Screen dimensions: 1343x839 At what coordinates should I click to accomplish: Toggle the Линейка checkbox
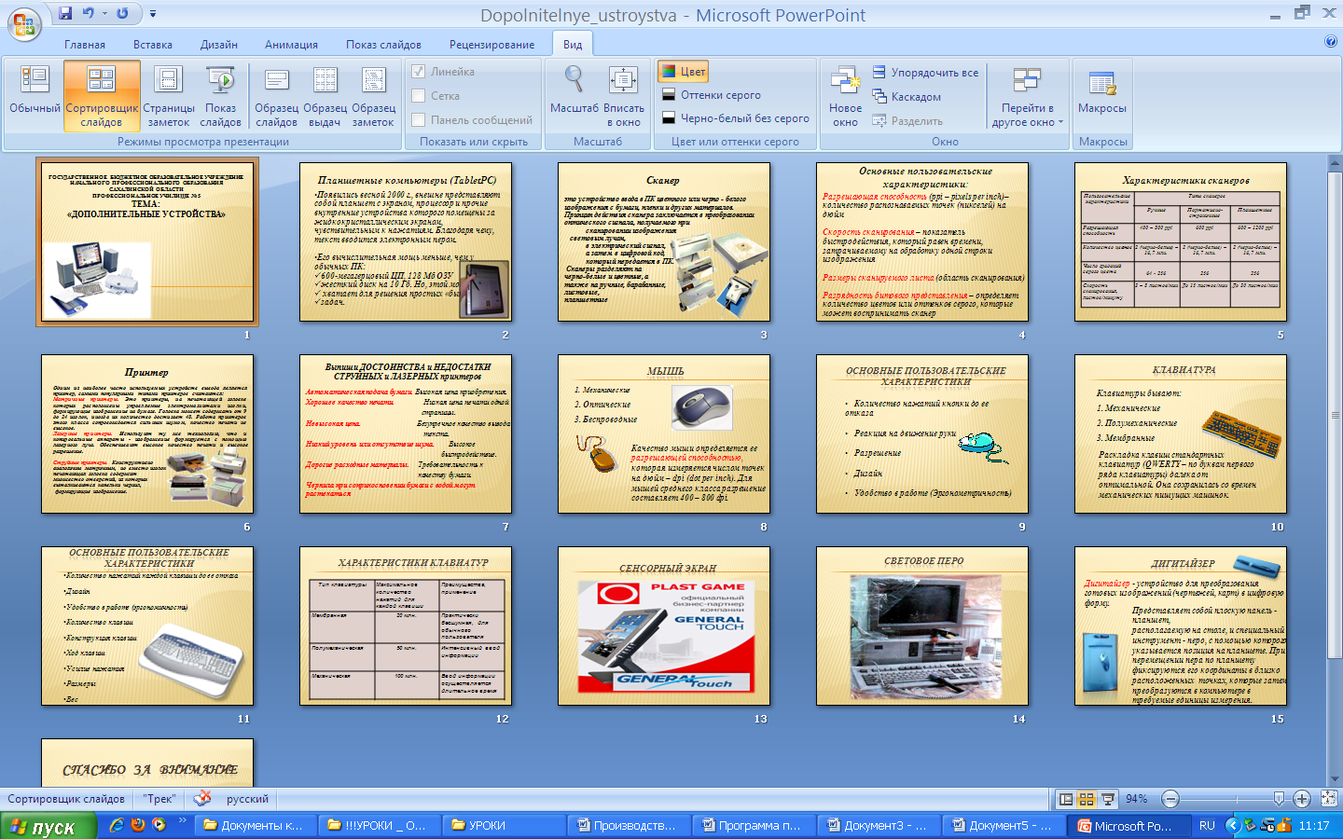click(x=419, y=72)
